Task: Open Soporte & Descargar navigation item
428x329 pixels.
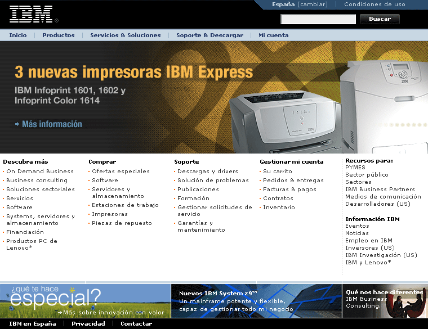Action: (x=209, y=35)
